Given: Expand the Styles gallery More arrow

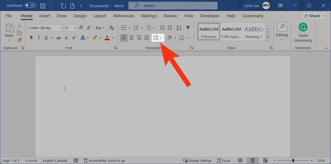Looking at the screenshot, I should click(x=268, y=37).
